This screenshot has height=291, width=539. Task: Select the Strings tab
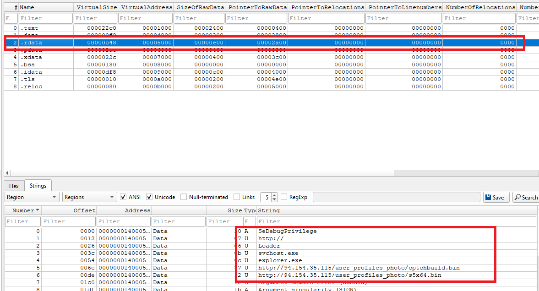[38, 186]
